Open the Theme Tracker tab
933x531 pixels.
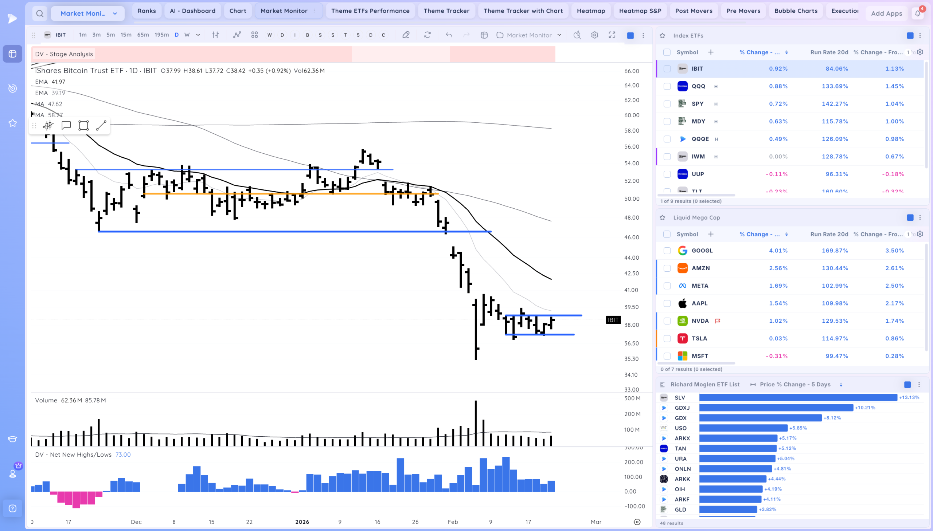coord(446,11)
